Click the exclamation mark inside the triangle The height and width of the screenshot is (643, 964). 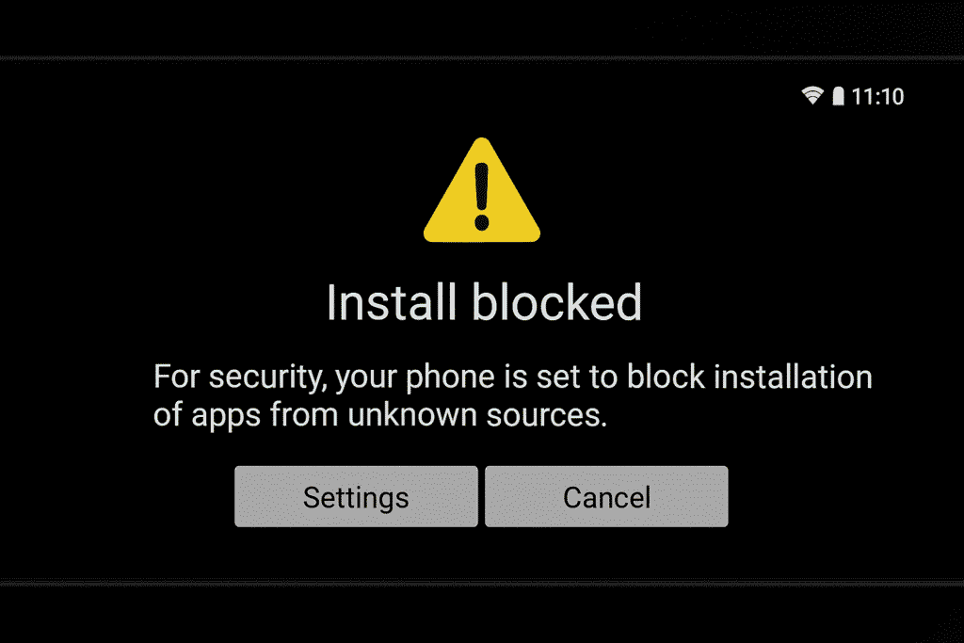[482, 196]
